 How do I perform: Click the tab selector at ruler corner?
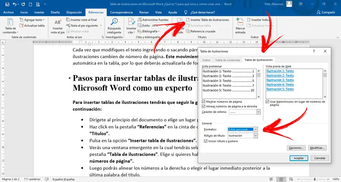[3, 42]
